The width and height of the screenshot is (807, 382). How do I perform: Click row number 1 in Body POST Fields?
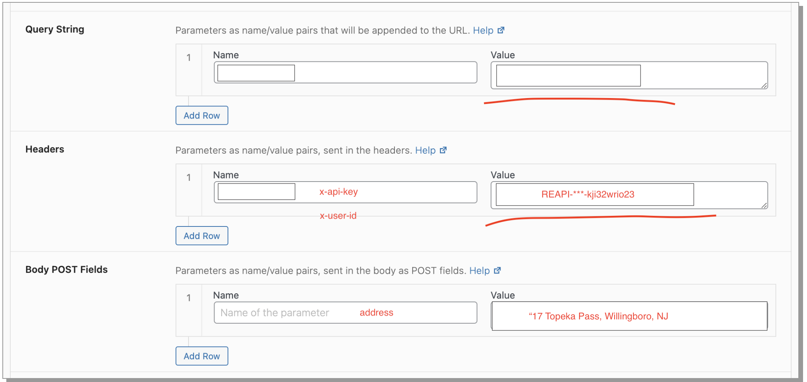pos(189,298)
